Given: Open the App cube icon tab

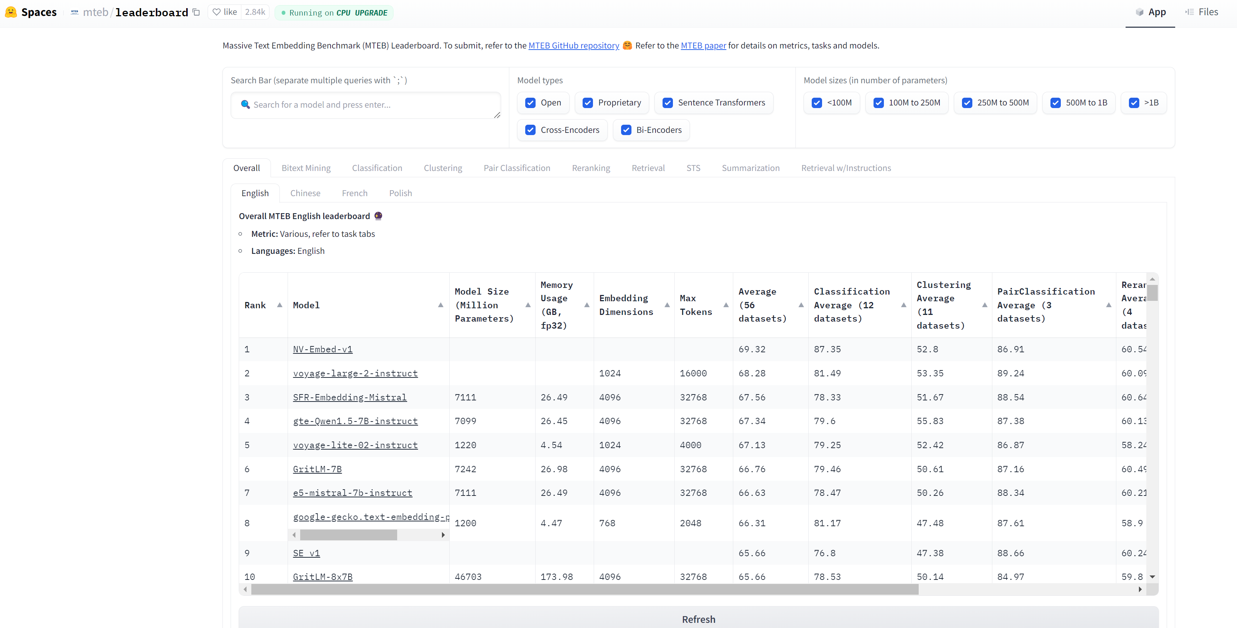Looking at the screenshot, I should click(x=1140, y=12).
